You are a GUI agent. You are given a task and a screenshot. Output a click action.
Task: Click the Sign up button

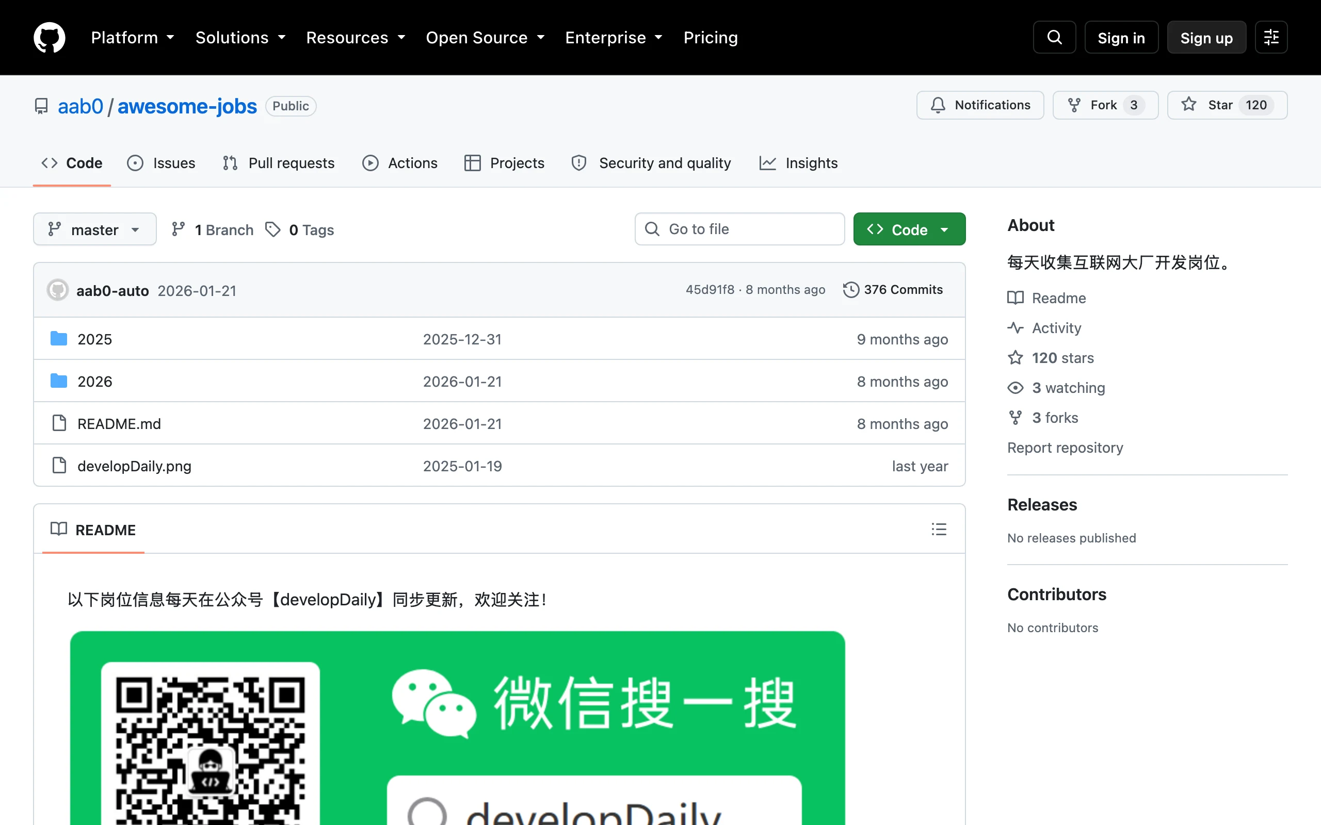coord(1206,38)
